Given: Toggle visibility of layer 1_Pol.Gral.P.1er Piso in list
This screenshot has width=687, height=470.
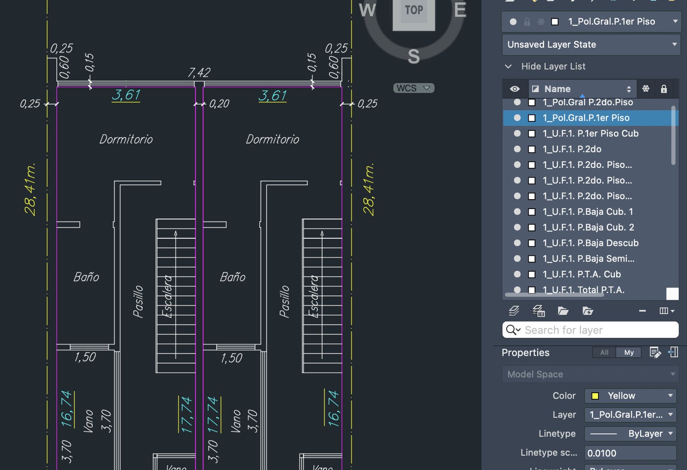Looking at the screenshot, I should tap(517, 118).
